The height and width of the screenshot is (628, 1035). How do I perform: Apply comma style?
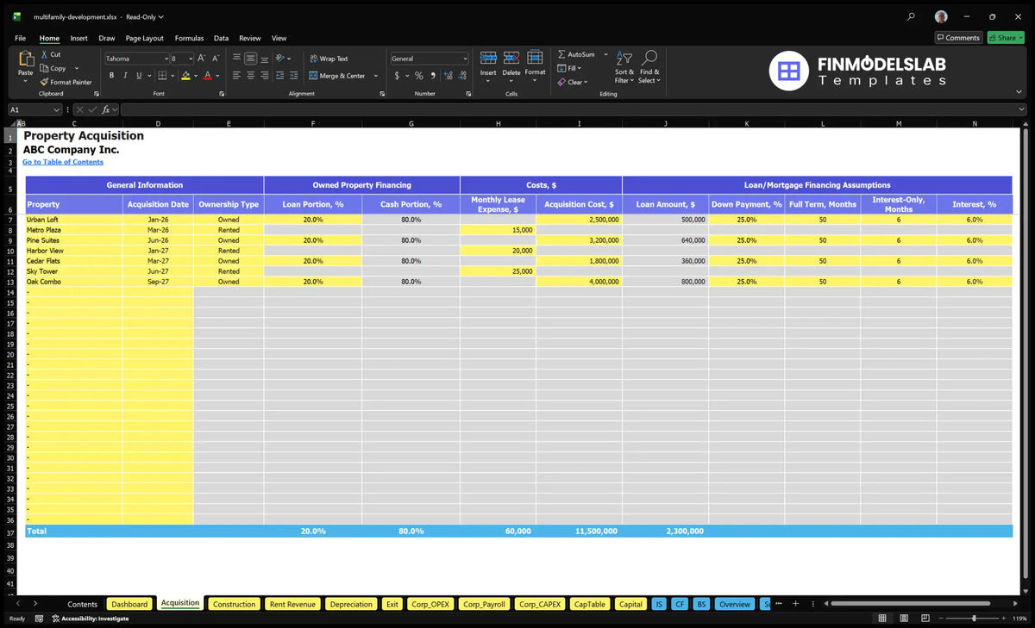pos(432,76)
